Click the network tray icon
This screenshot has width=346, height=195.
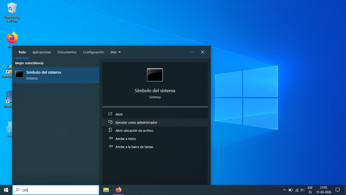coord(297,190)
